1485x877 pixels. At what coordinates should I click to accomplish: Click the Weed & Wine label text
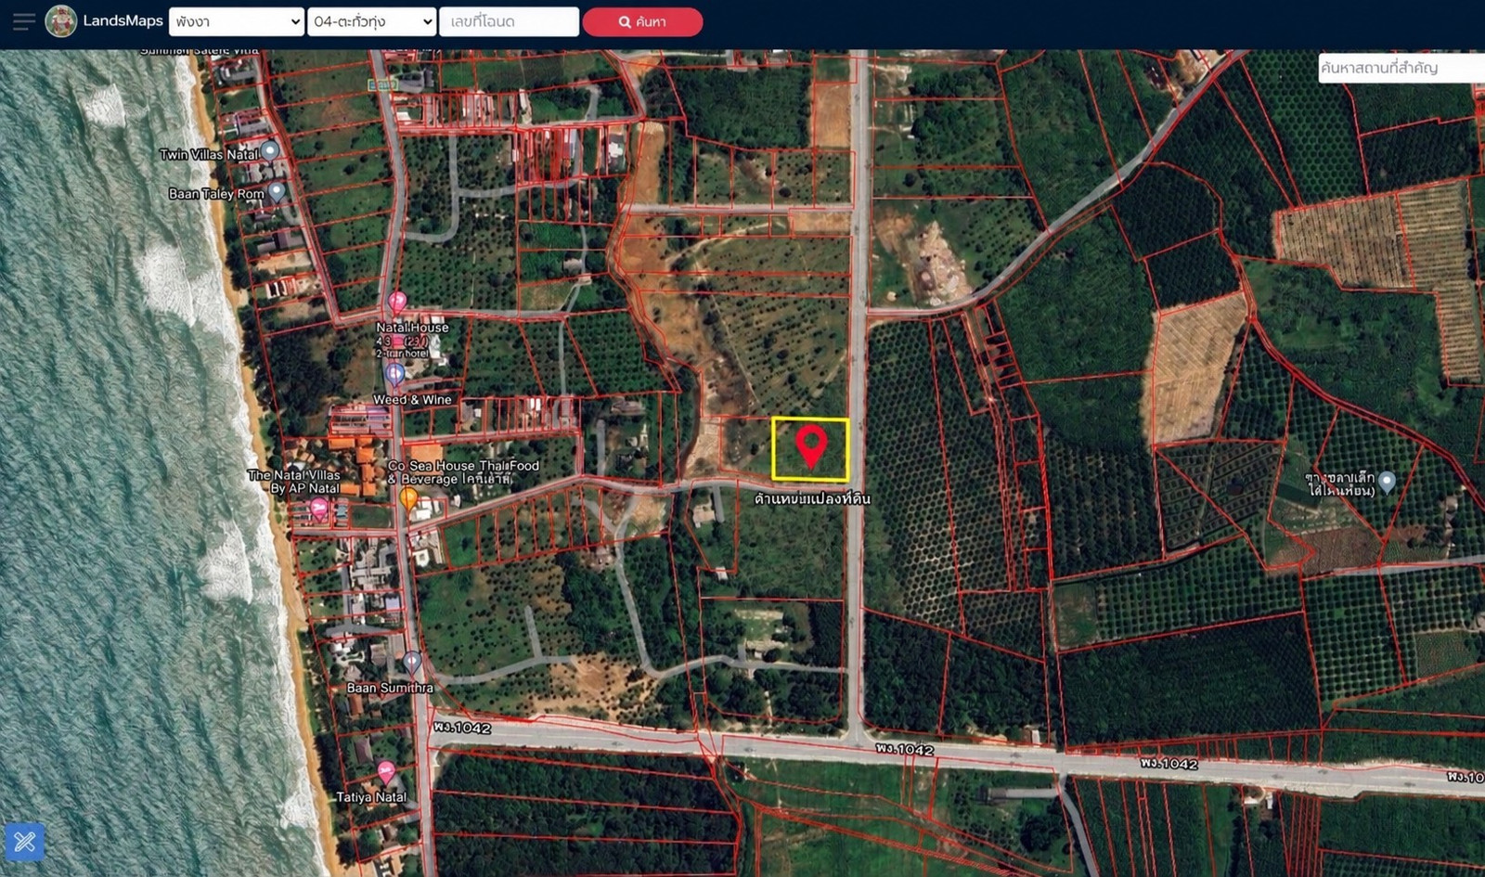[x=412, y=399]
